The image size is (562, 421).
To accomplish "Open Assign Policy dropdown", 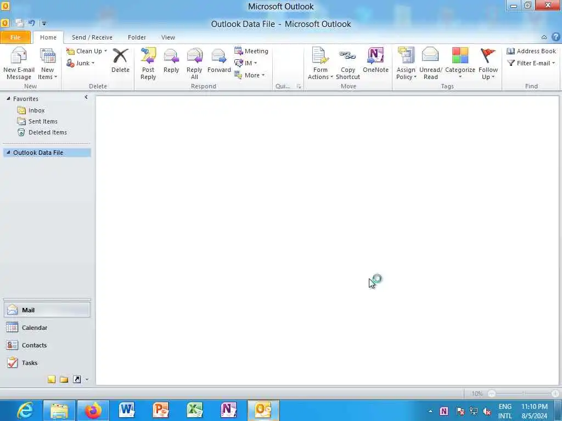I will coord(406,64).
